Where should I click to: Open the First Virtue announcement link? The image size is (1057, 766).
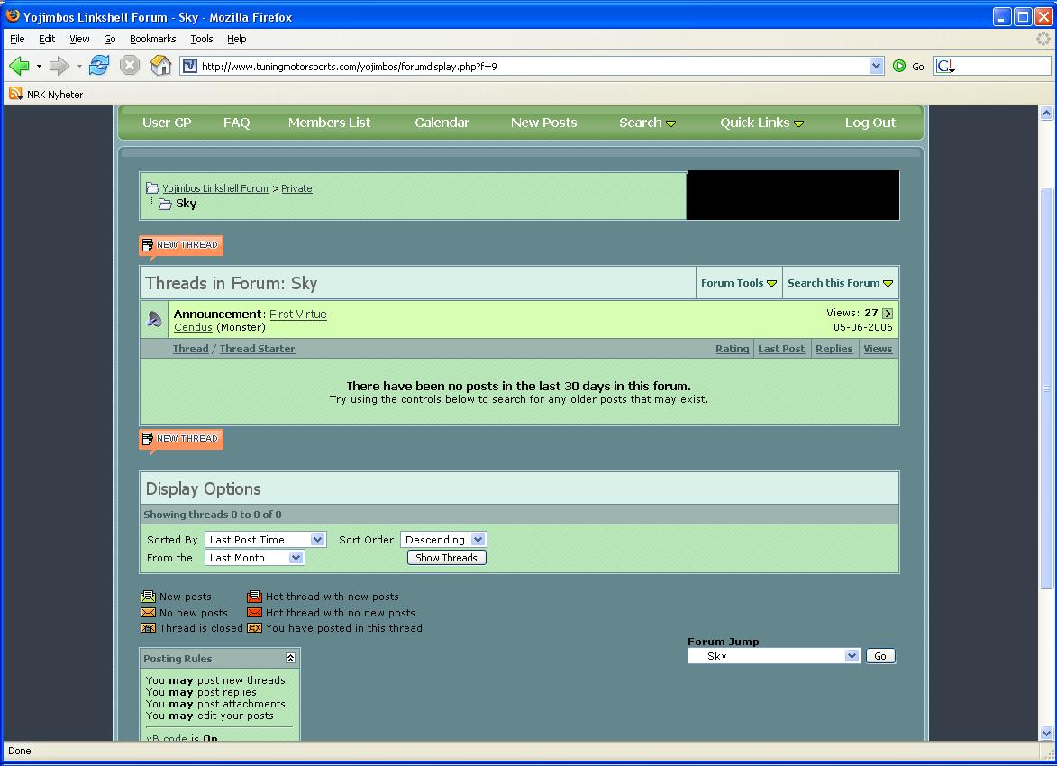click(x=298, y=314)
